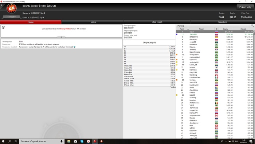Click the broadcast antenna icon in banner

coord(3,27)
